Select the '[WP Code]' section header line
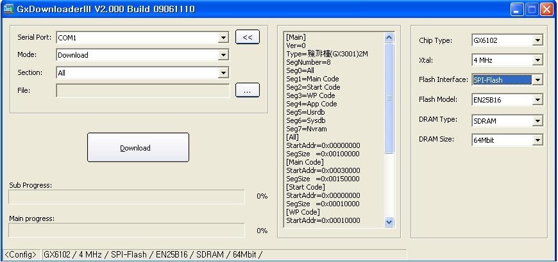This screenshot has width=558, height=262. point(303,212)
